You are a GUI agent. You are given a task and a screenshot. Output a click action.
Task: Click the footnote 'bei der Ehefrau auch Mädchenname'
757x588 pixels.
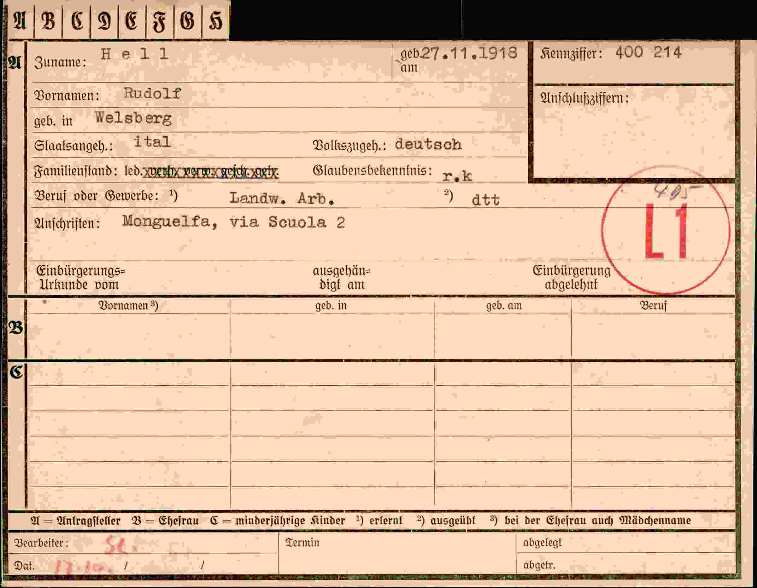pyautogui.click(x=598, y=521)
